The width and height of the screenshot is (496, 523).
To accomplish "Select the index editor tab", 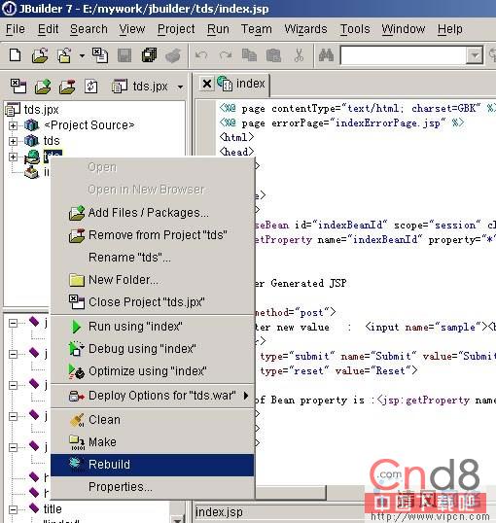I will click(241, 84).
